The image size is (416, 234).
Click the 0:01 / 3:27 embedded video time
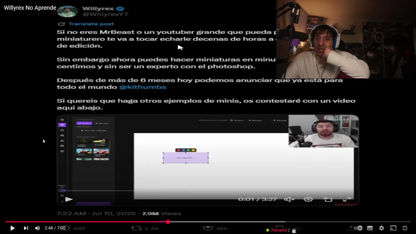(258, 199)
